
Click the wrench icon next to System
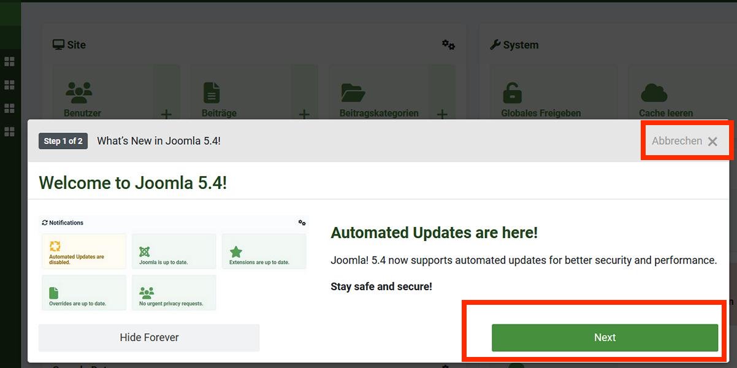pyautogui.click(x=495, y=44)
